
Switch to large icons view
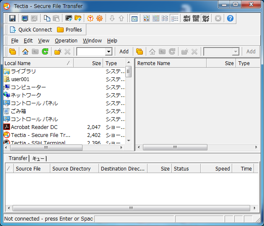pyautogui.click(x=147, y=18)
